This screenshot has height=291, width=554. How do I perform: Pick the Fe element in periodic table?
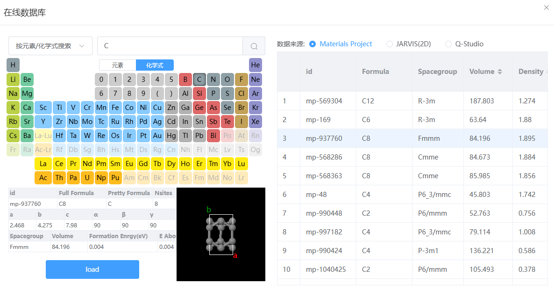coord(115,108)
